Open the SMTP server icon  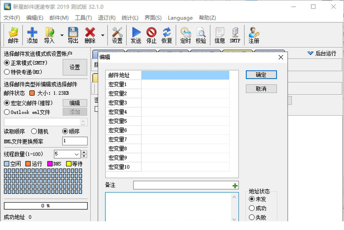pyautogui.click(x=235, y=35)
